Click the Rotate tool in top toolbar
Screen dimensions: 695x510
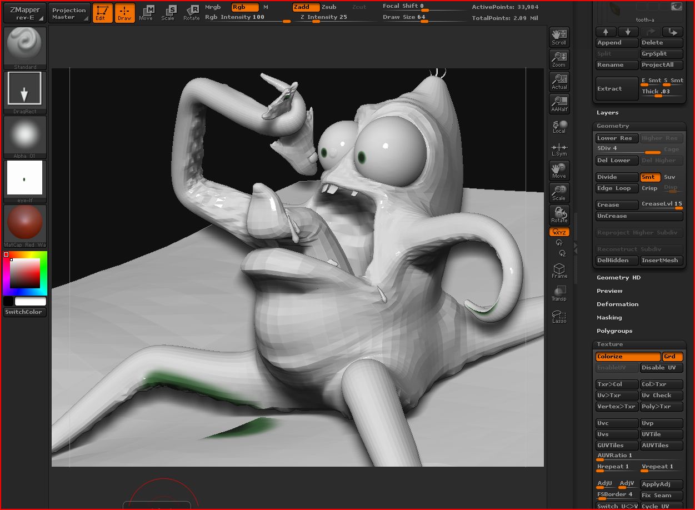point(192,13)
